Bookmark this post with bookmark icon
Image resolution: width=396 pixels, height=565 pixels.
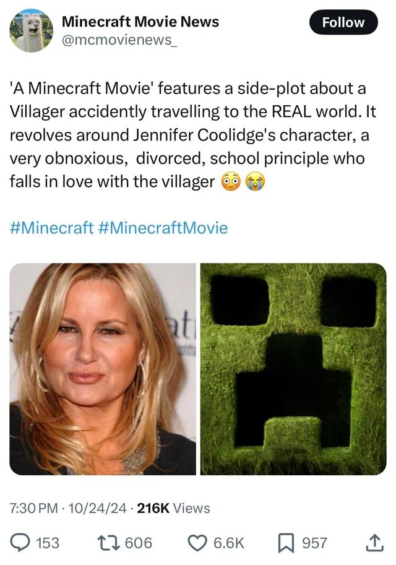tap(286, 543)
